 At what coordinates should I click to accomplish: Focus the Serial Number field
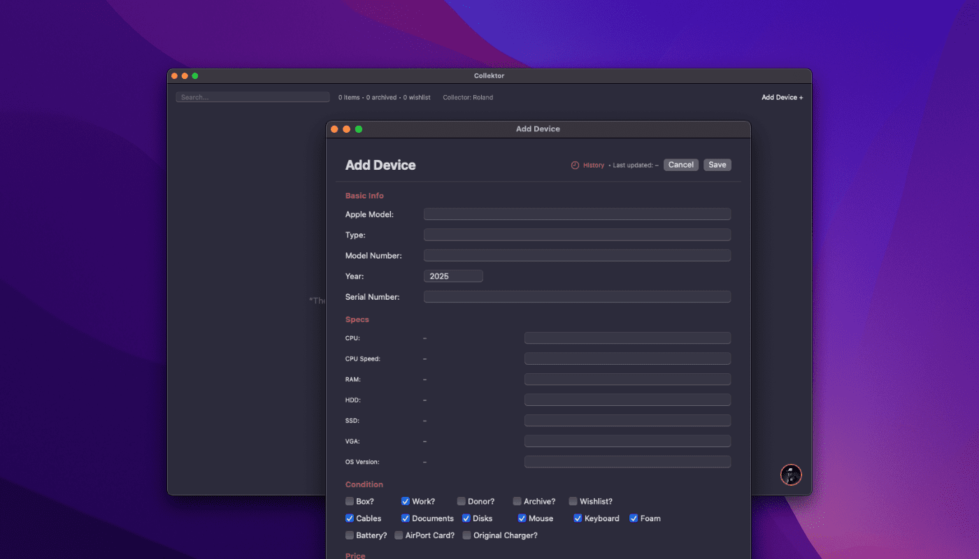[x=577, y=297]
